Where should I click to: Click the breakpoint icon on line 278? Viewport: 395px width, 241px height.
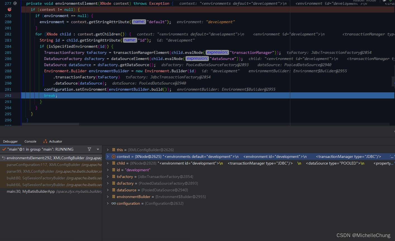[9, 9]
